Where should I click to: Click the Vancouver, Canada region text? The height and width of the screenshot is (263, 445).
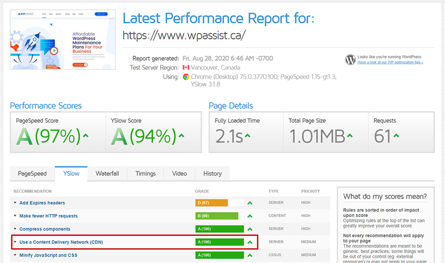(216, 68)
